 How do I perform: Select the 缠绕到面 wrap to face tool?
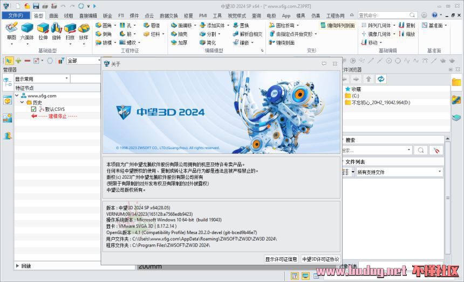(282, 43)
